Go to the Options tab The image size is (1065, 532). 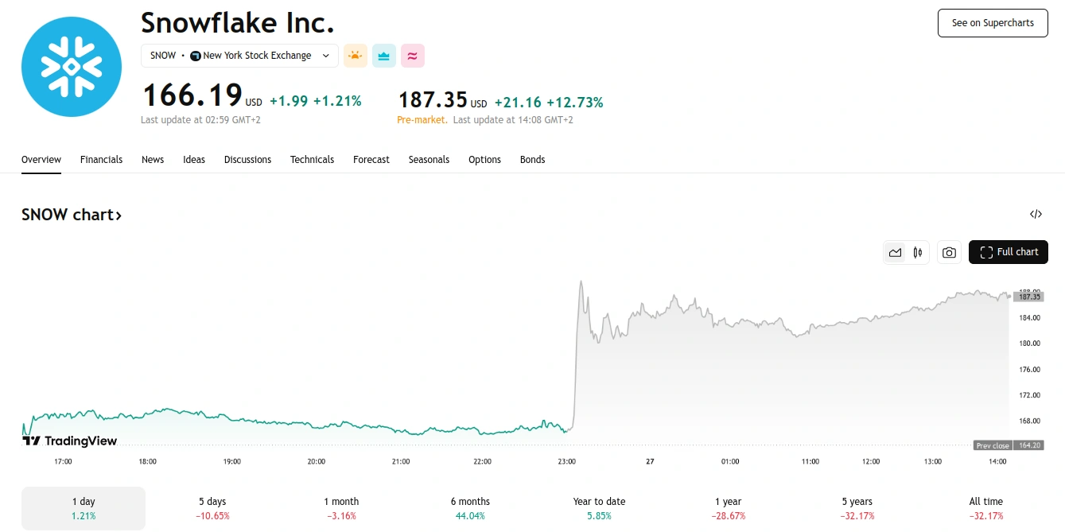(x=484, y=160)
